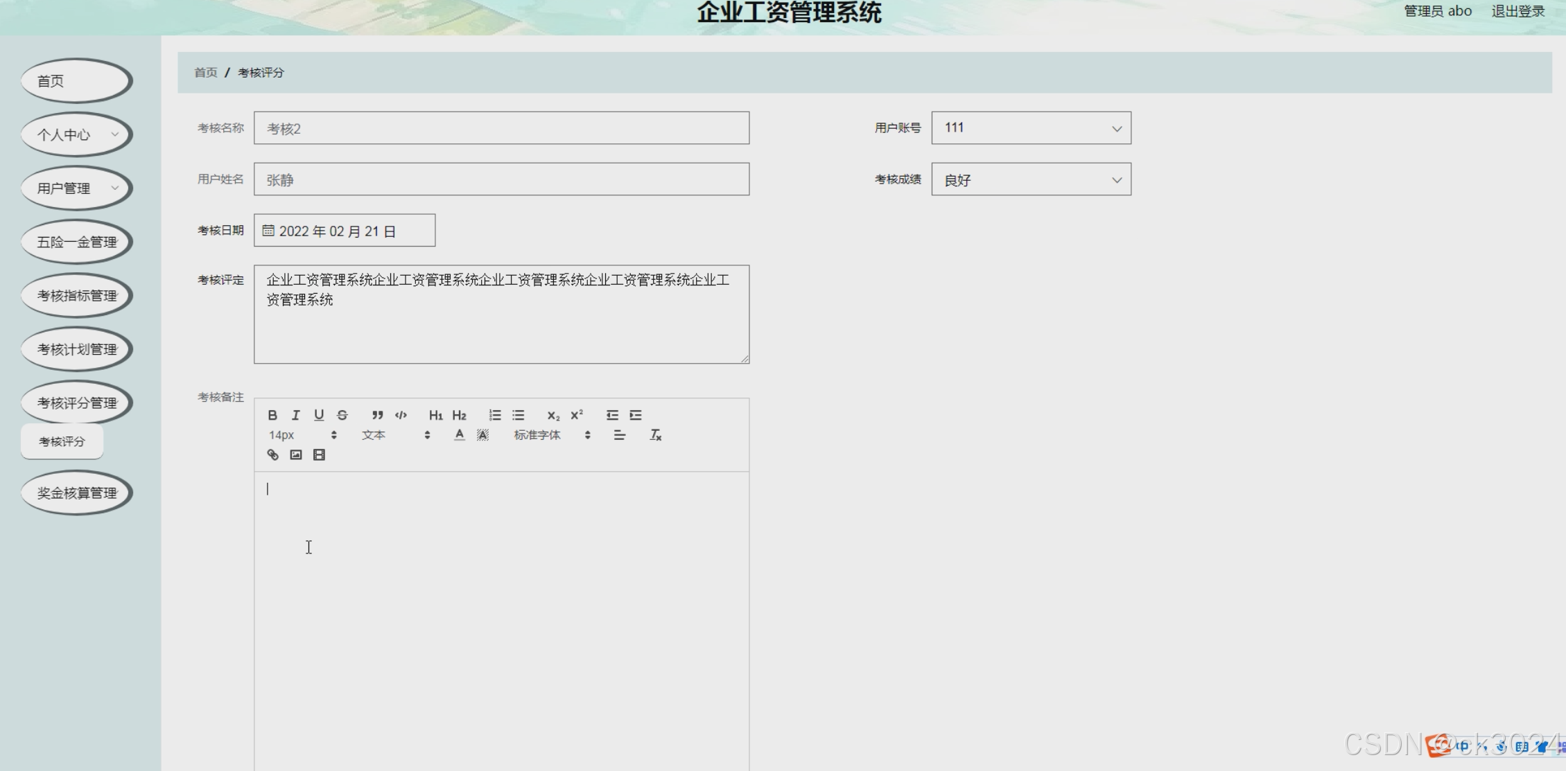Insert a video in the remarks editor

point(318,454)
